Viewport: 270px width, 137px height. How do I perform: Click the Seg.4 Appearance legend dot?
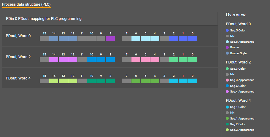click(x=227, y=91)
